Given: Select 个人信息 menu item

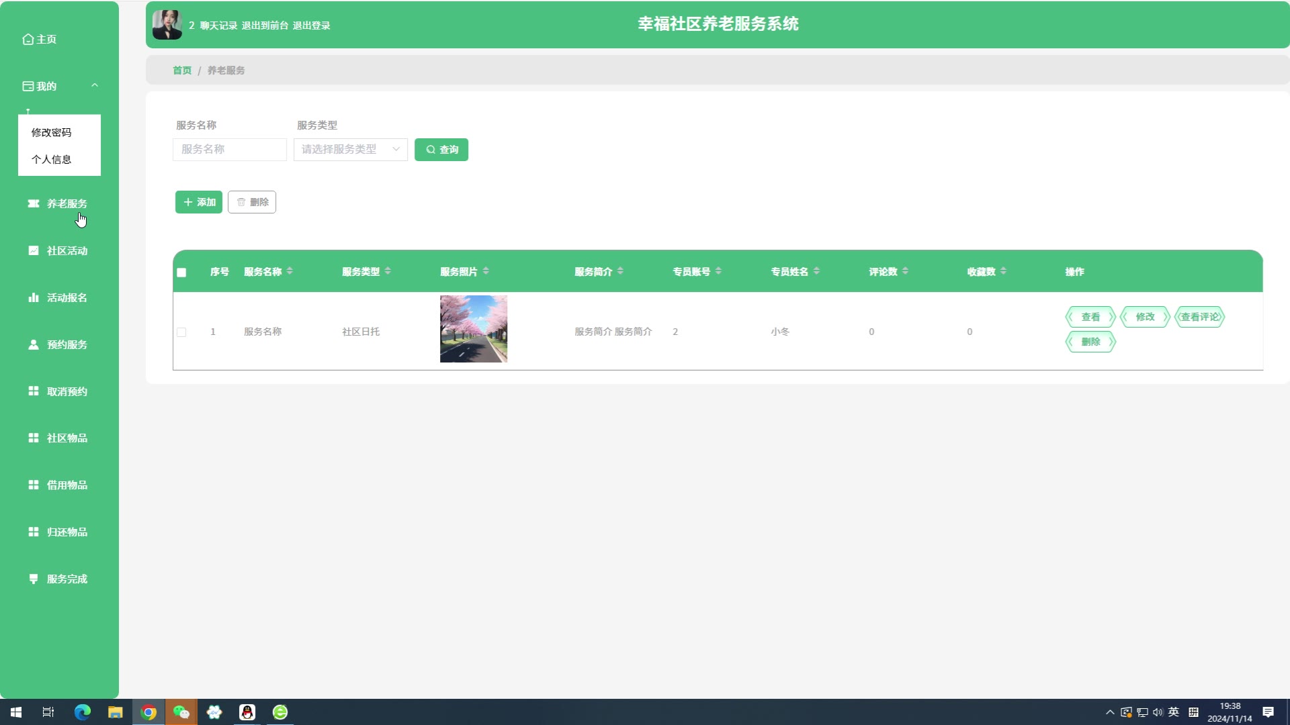Looking at the screenshot, I should 51,159.
